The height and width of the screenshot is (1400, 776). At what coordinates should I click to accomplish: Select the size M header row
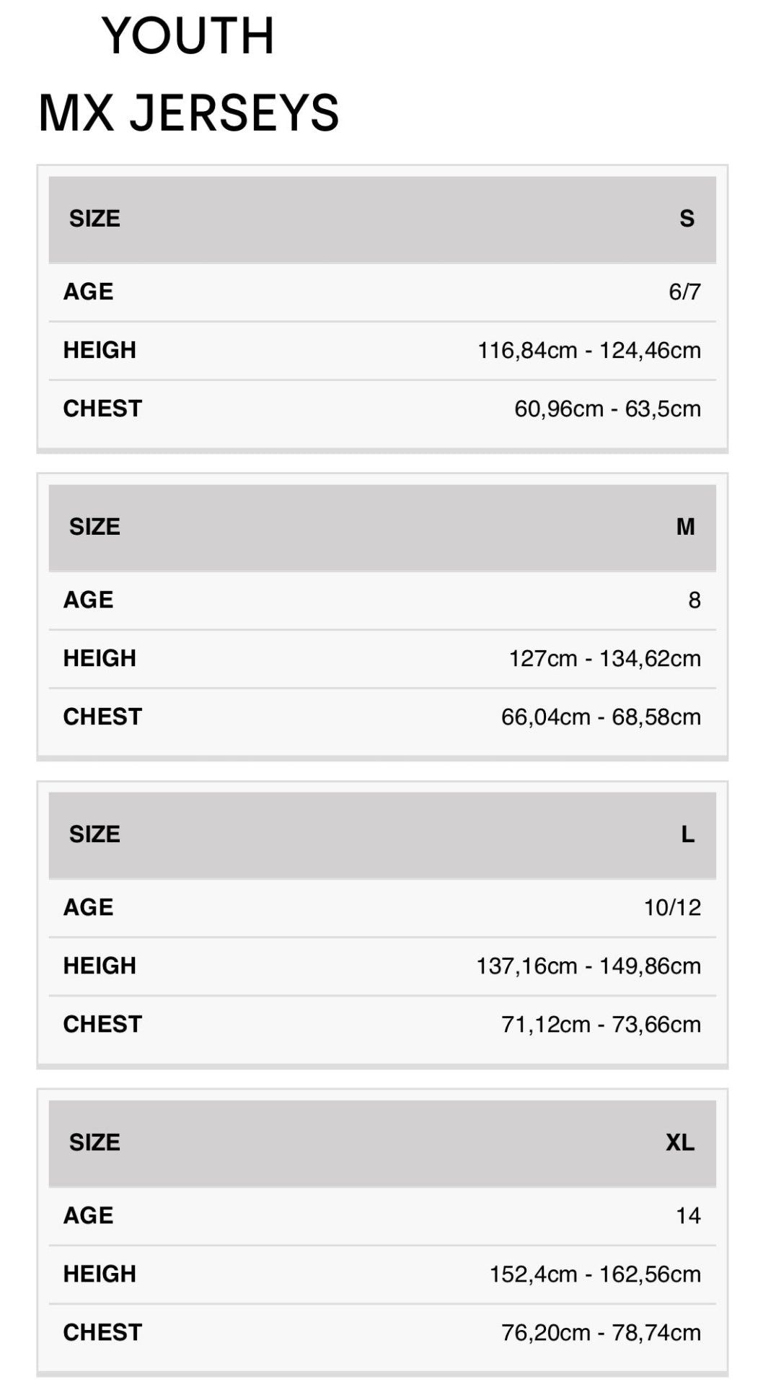(382, 527)
